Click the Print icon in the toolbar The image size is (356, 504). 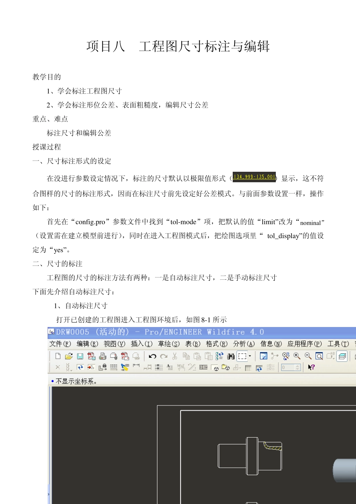point(103,356)
